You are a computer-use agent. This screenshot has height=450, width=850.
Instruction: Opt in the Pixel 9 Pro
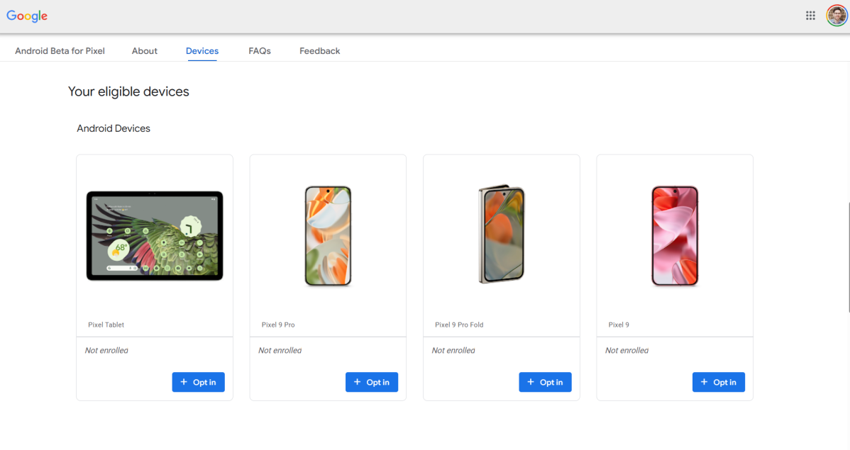[x=372, y=382]
